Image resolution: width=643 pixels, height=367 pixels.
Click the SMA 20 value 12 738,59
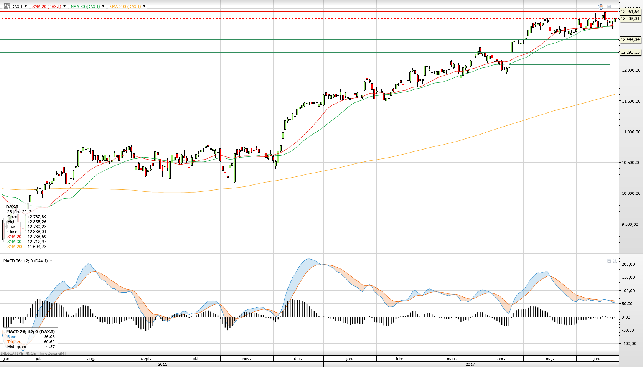pos(37,237)
